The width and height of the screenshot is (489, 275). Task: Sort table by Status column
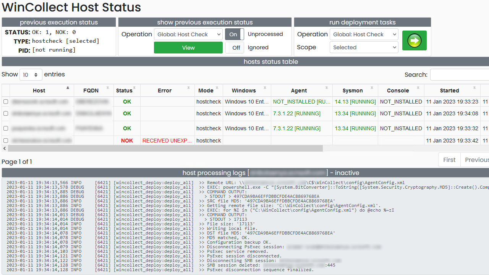pyautogui.click(x=124, y=91)
